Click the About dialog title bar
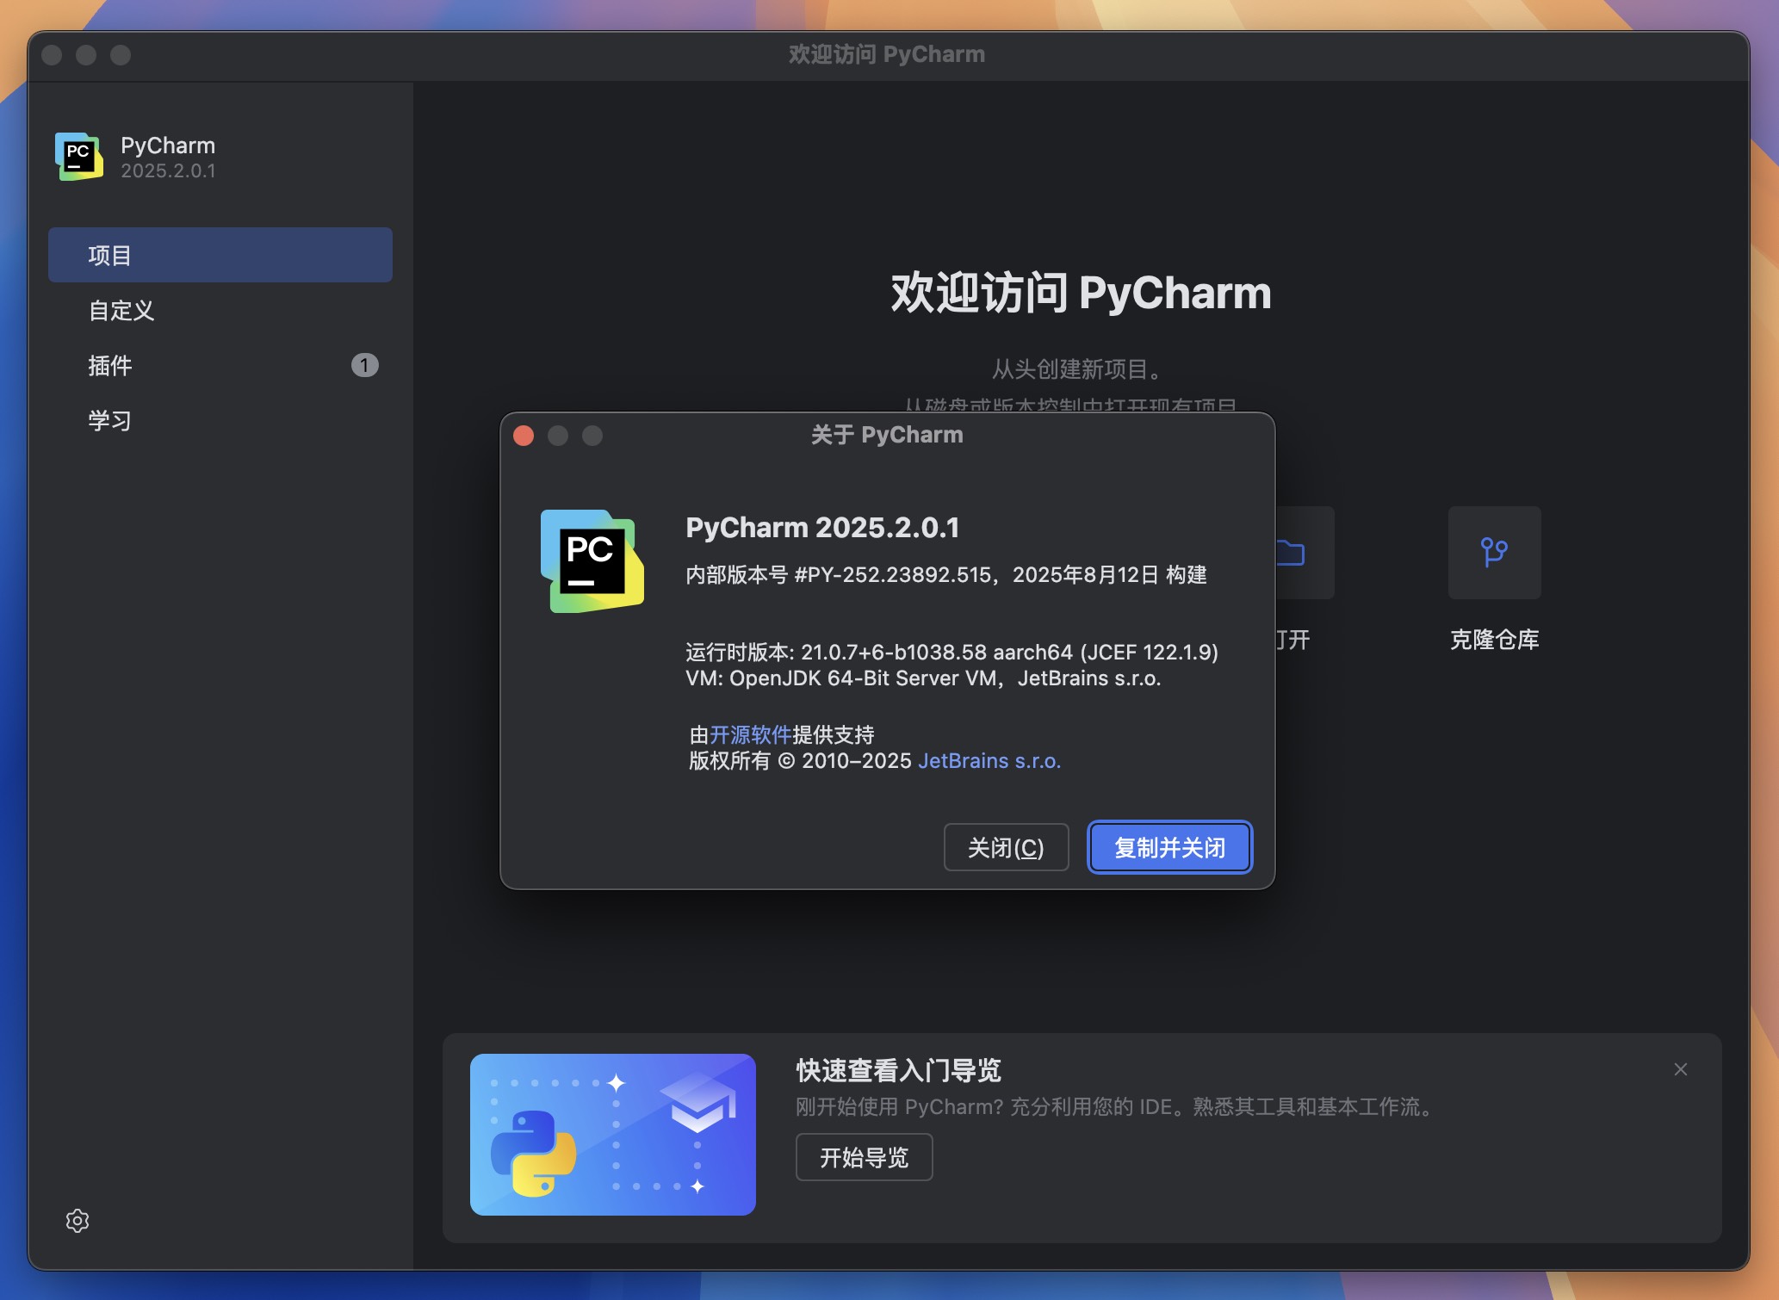 (885, 435)
